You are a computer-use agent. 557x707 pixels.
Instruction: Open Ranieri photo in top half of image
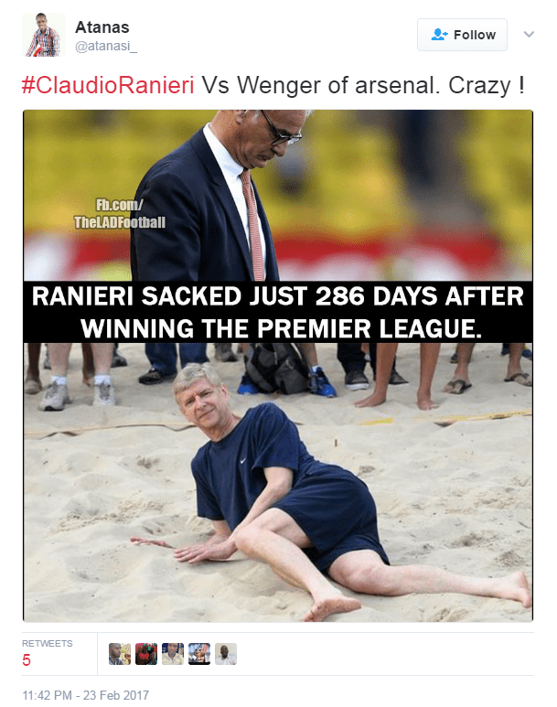click(x=278, y=195)
